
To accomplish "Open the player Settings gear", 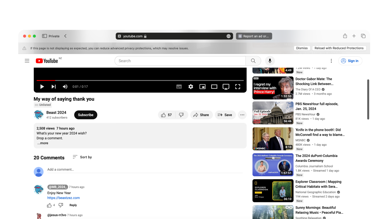I will click(191, 86).
